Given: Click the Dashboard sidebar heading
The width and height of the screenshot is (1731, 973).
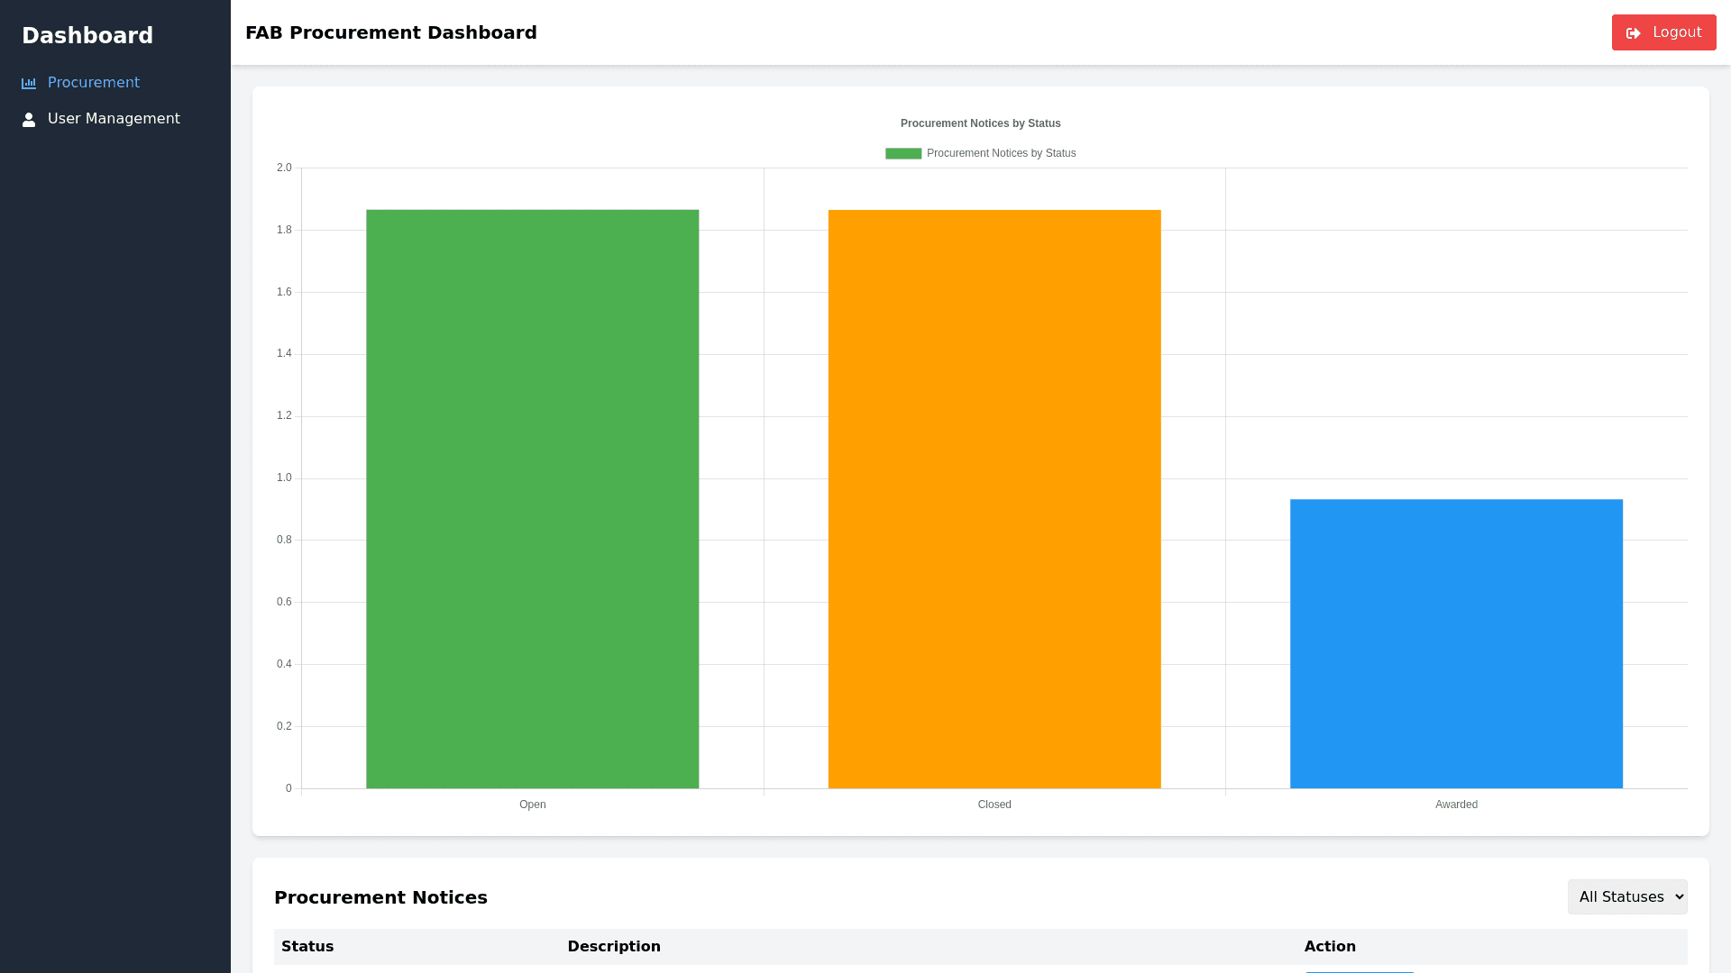Looking at the screenshot, I should click(x=87, y=36).
